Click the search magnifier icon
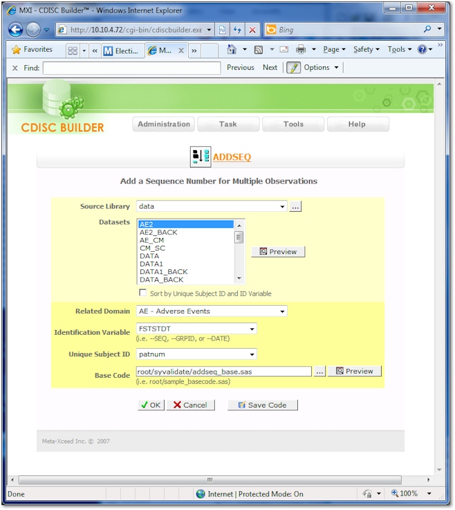455x510 pixels. 428,29
